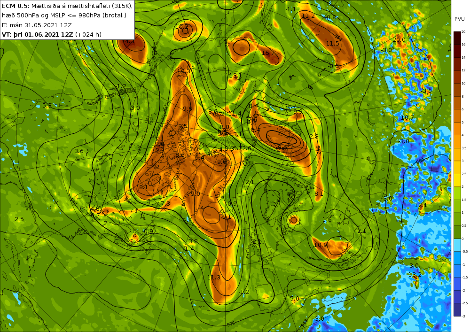Click the 'PVU' unit label above the color scale
Viewport: 470px width, 332px height.
pos(460,19)
